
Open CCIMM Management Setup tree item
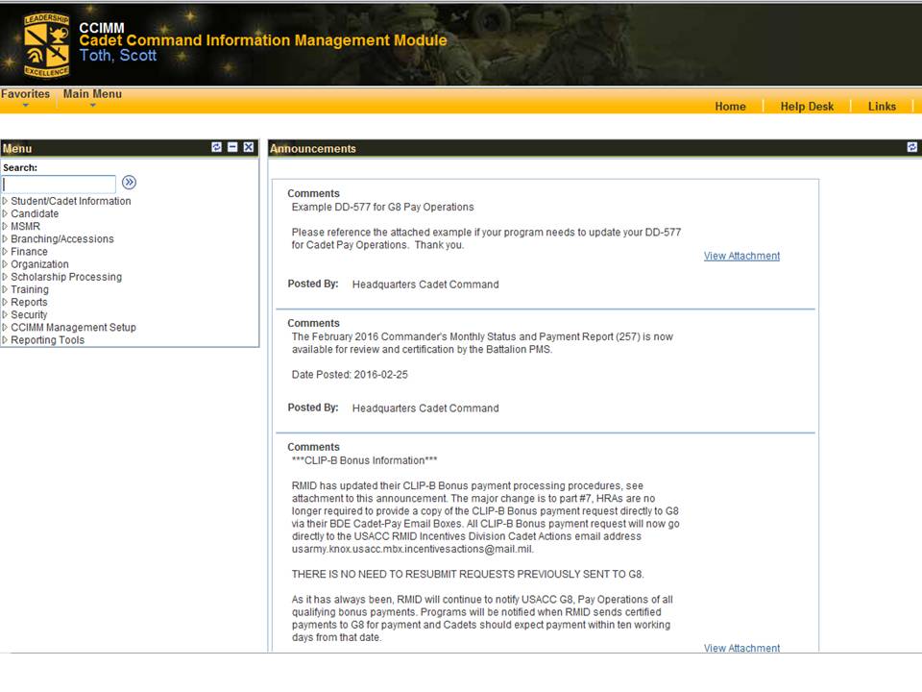73,327
